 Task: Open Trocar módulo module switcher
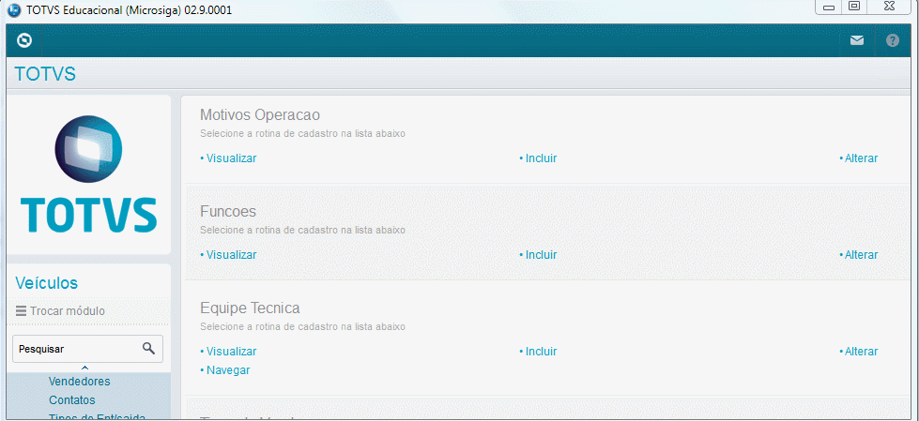(60, 311)
